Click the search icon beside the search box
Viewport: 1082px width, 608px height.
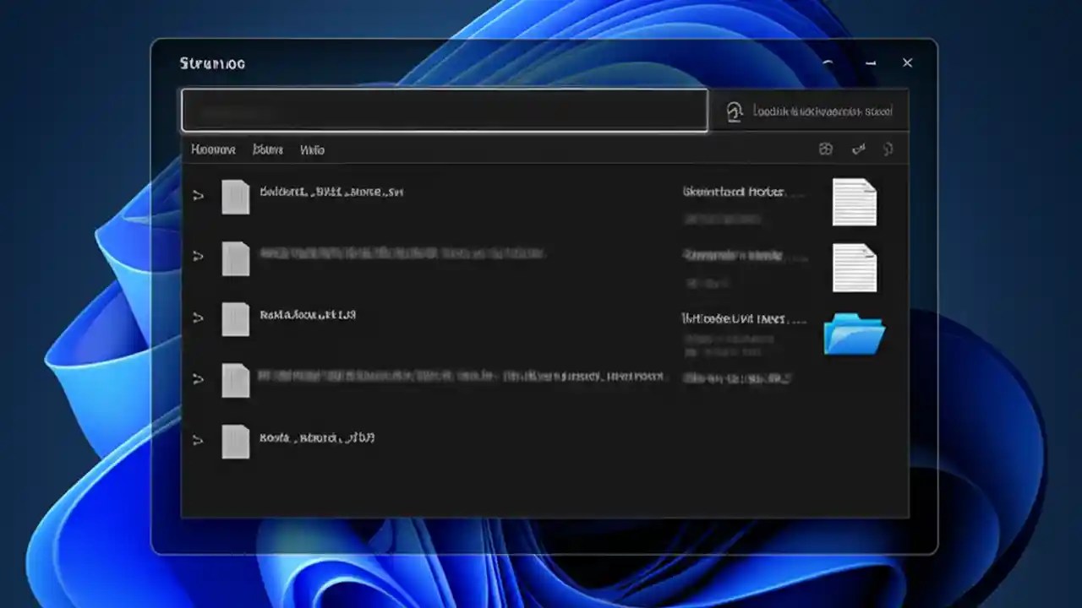point(735,110)
